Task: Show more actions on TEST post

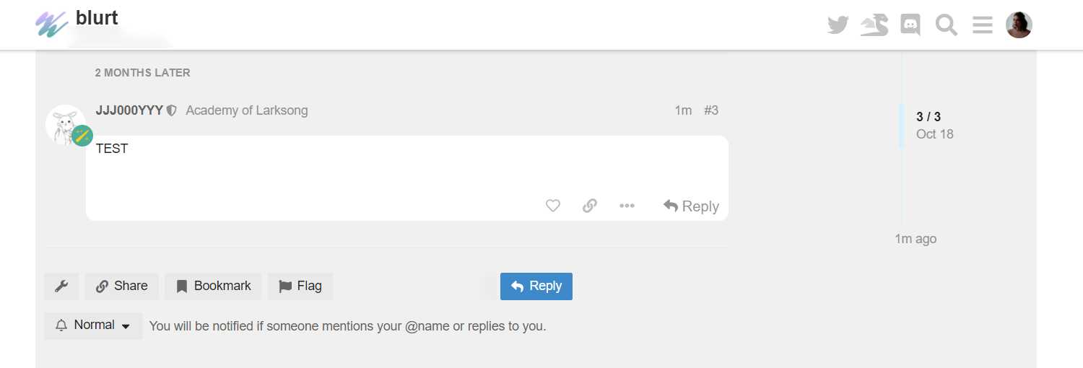Action: coord(627,206)
